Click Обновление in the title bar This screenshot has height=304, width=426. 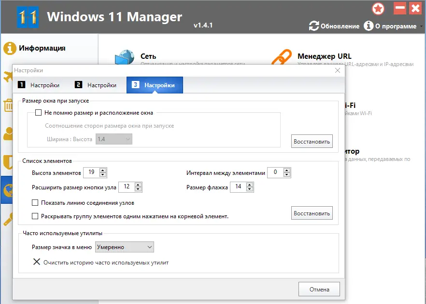coord(338,26)
